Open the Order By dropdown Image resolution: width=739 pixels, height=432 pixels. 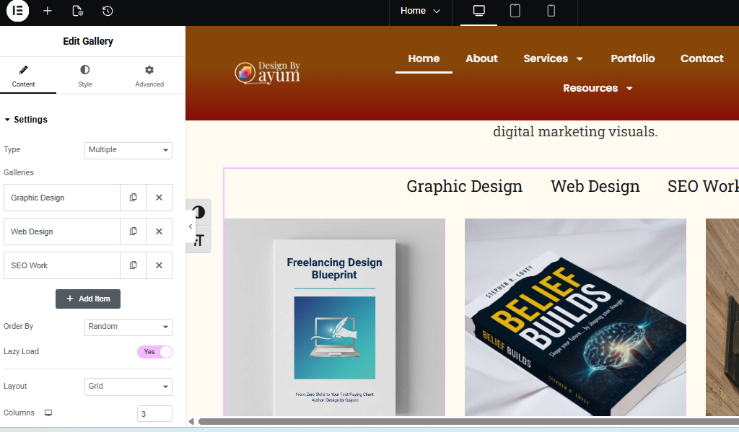(x=128, y=327)
